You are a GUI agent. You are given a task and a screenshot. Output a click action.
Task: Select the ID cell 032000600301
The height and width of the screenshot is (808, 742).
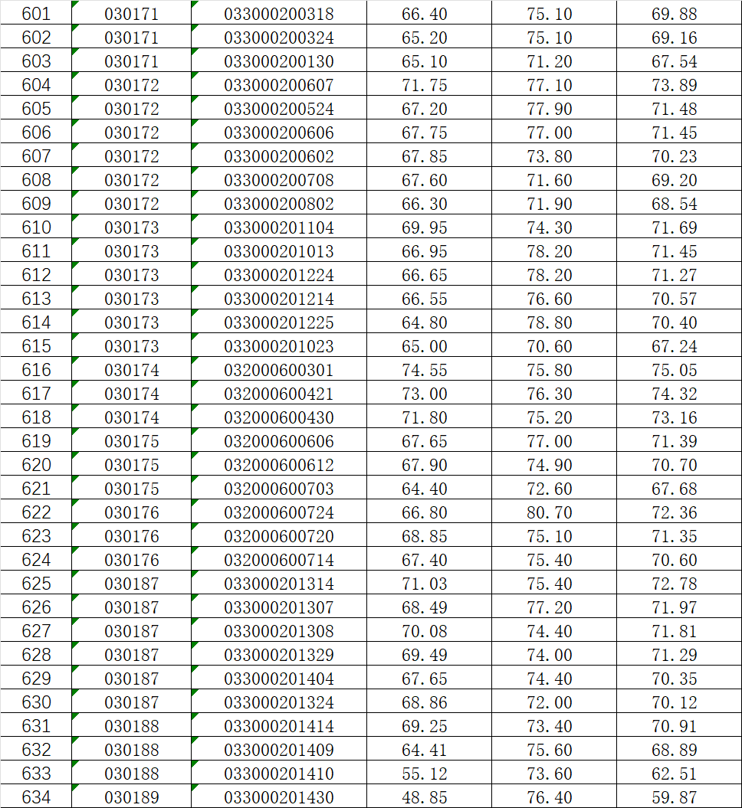(279, 370)
